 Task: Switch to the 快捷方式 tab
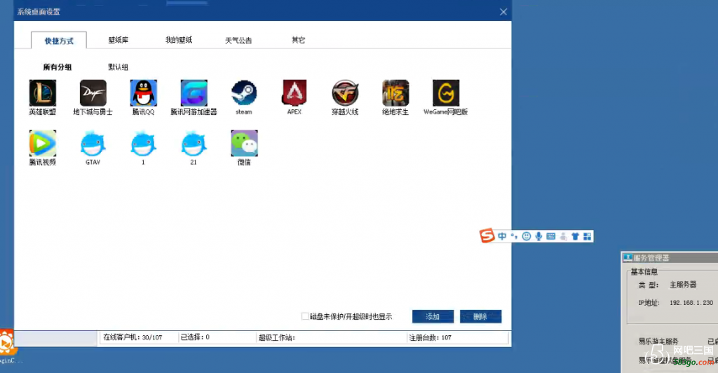click(59, 41)
